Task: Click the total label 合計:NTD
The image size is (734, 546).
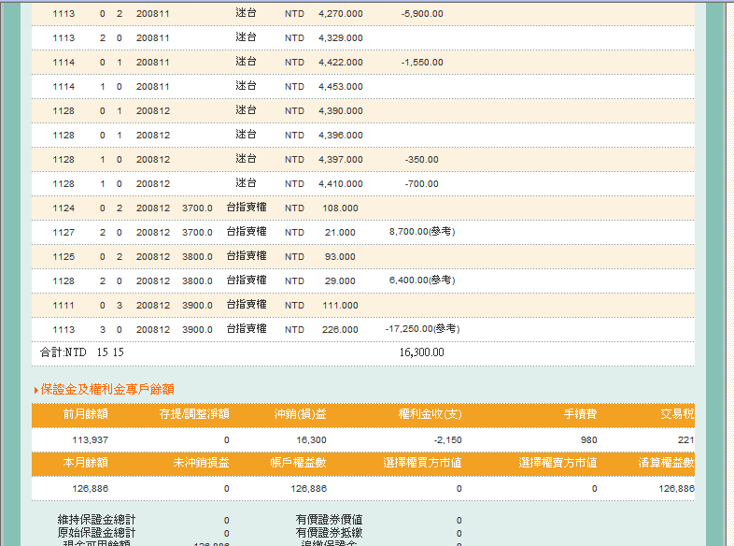Action: tap(64, 352)
